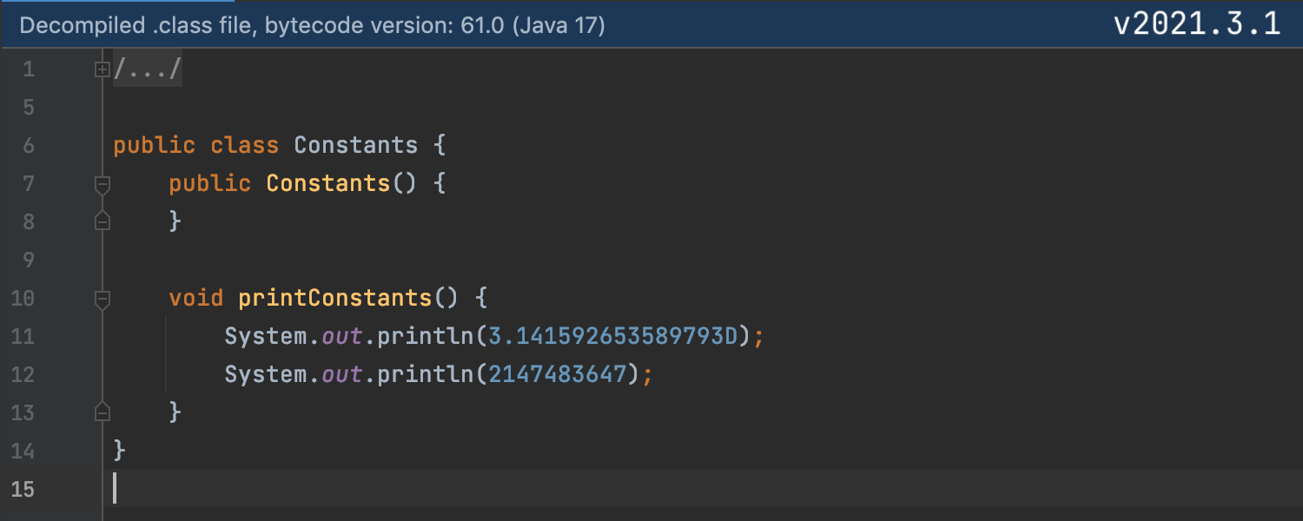Click the 2147483647 integer literal
Screen dimensions: 1303x521
(x=557, y=374)
